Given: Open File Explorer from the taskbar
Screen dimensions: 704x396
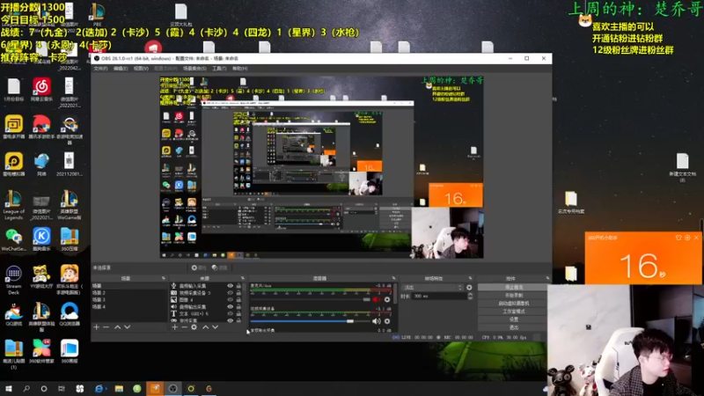Looking at the screenshot, I should pyautogui.click(x=119, y=388).
